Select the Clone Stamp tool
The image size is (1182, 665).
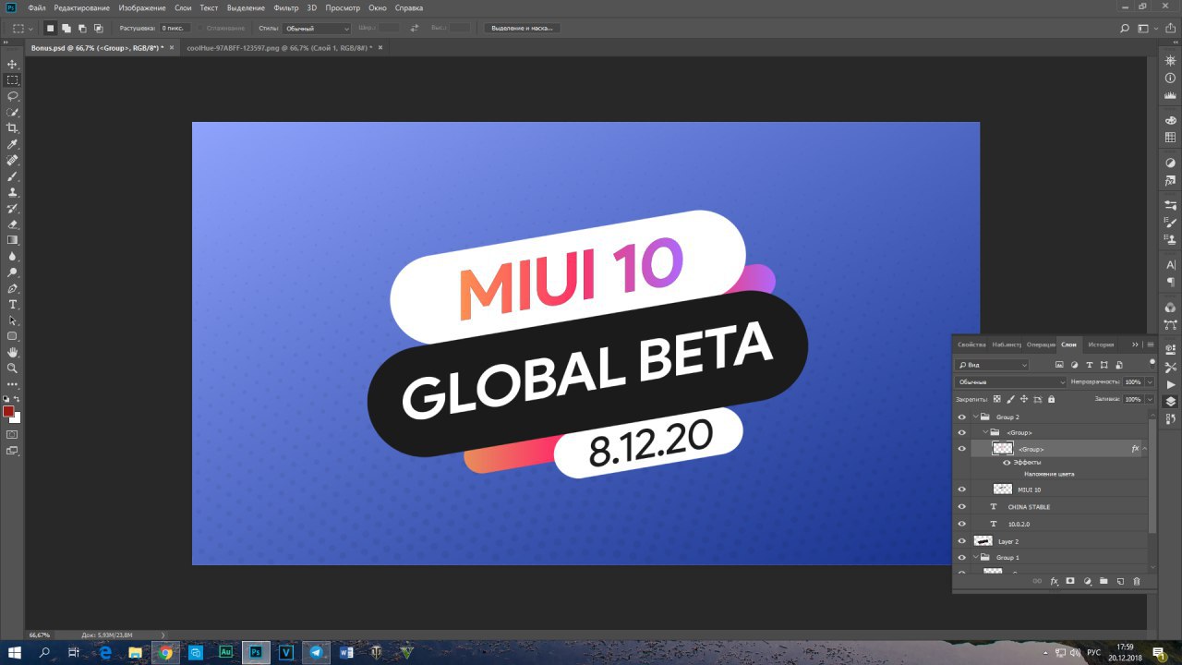pyautogui.click(x=13, y=192)
